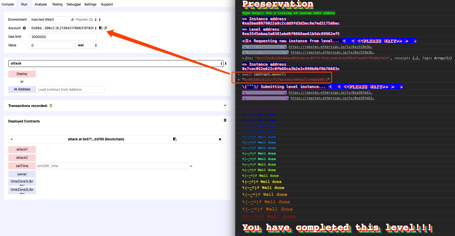Switch to the Compile tab

coord(8,4)
